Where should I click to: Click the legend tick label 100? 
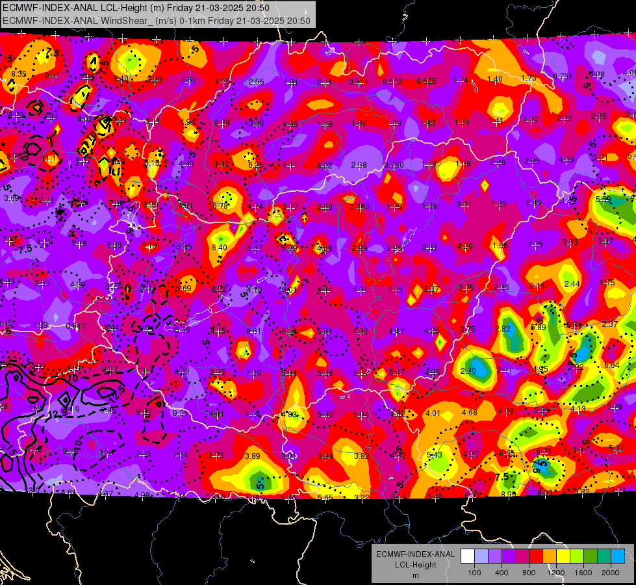(474, 573)
